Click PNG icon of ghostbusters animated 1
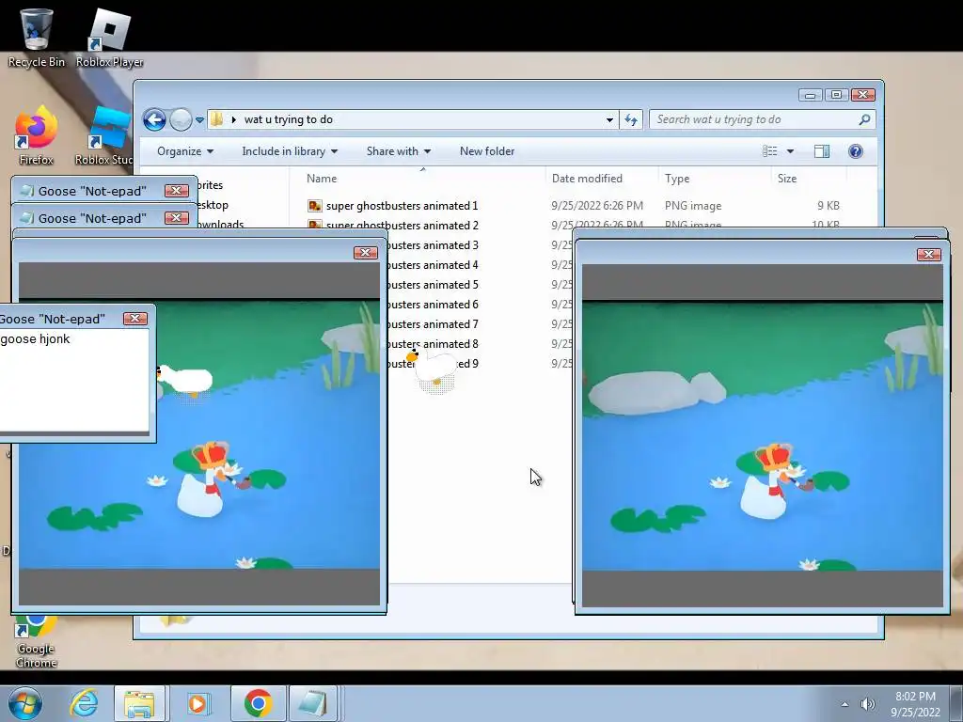 point(314,206)
